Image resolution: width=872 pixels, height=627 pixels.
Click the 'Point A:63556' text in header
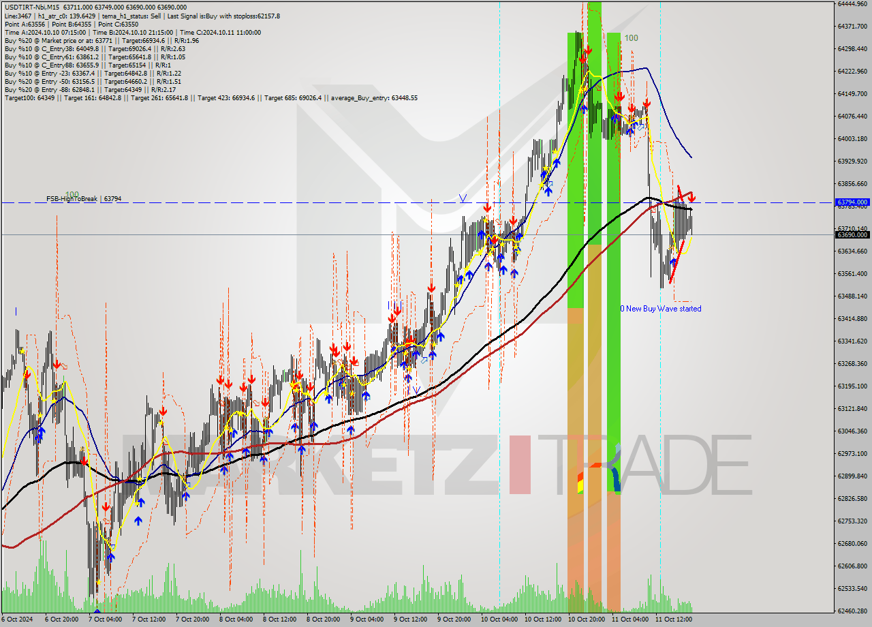point(24,24)
